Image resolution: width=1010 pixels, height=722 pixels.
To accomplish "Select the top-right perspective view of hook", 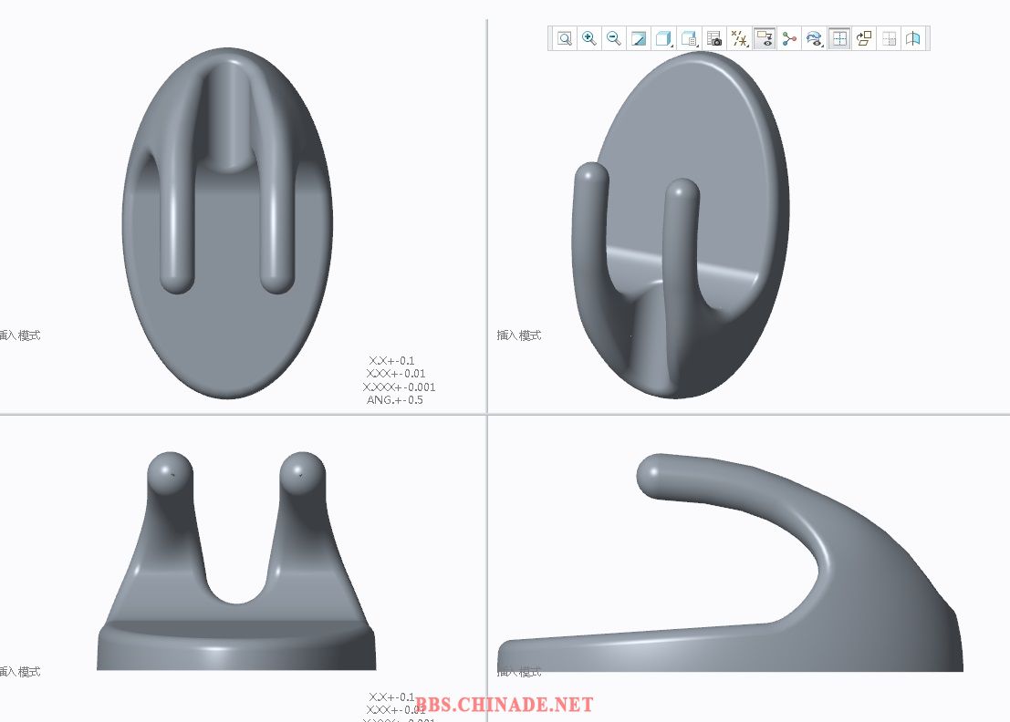I will point(681,224).
